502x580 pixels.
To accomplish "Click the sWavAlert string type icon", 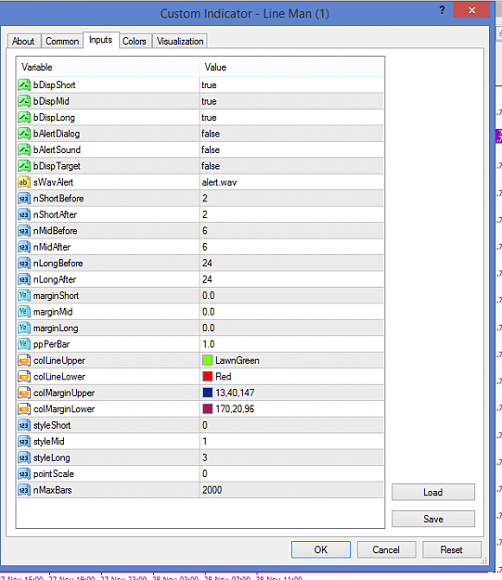I will 24,183.
